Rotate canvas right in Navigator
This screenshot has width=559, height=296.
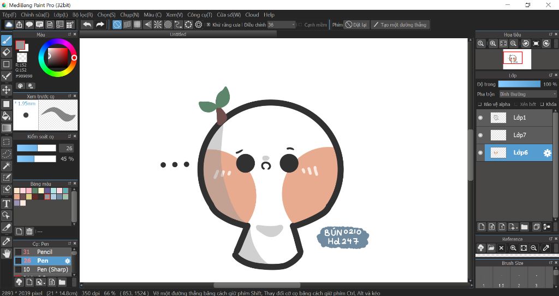pyautogui.click(x=546, y=44)
